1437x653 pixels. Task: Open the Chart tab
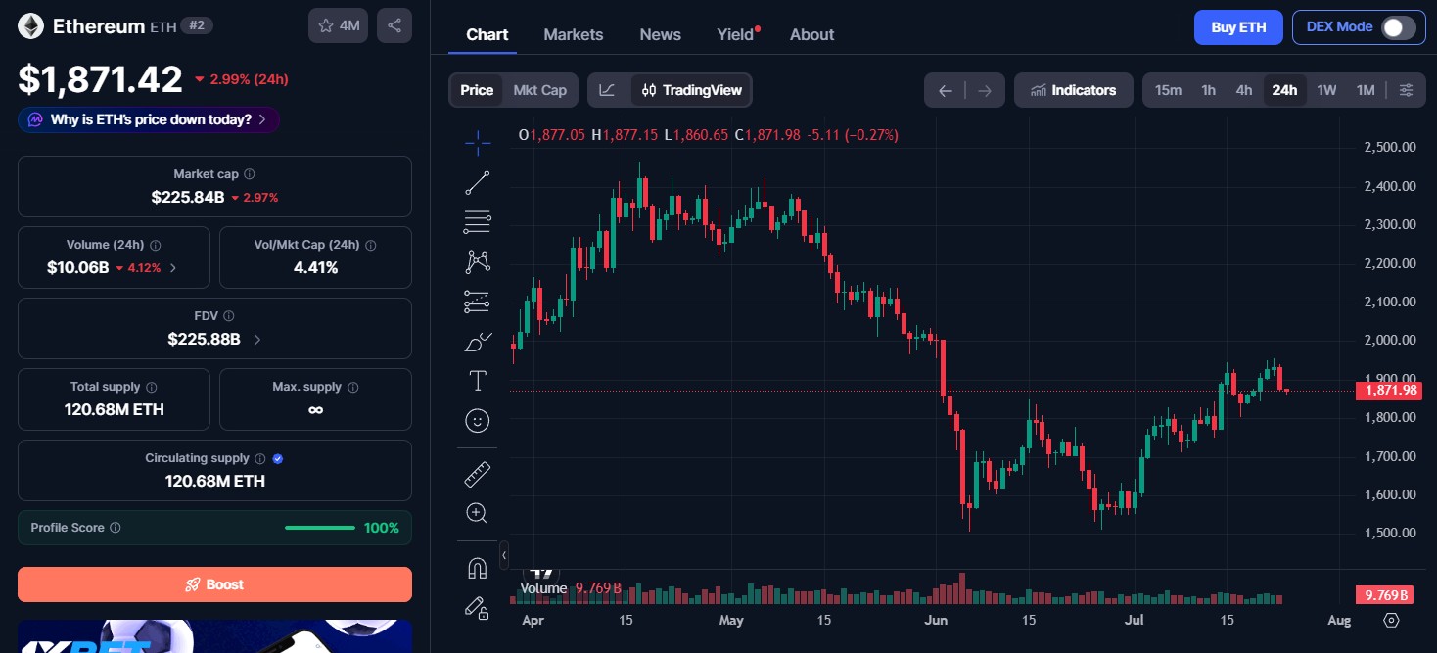tap(487, 34)
